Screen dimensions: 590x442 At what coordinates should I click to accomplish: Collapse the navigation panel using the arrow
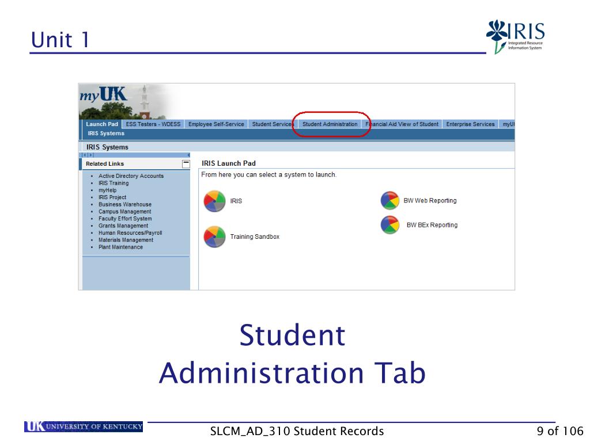(x=188, y=155)
